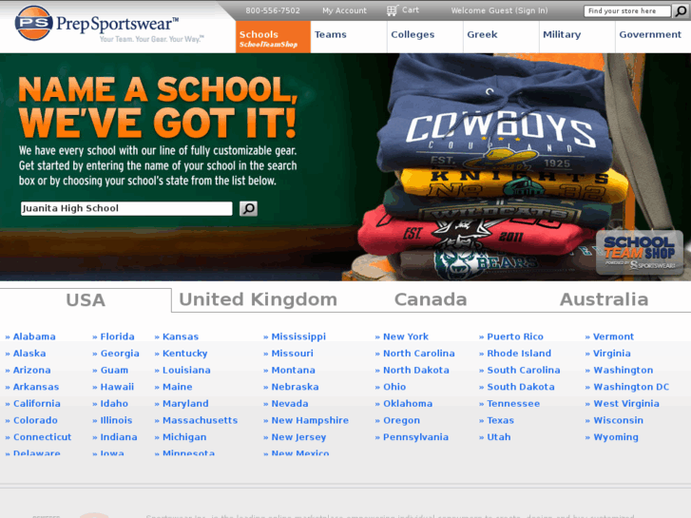This screenshot has height=518, width=691.
Task: Choose Tennessee state link
Action: click(x=513, y=403)
